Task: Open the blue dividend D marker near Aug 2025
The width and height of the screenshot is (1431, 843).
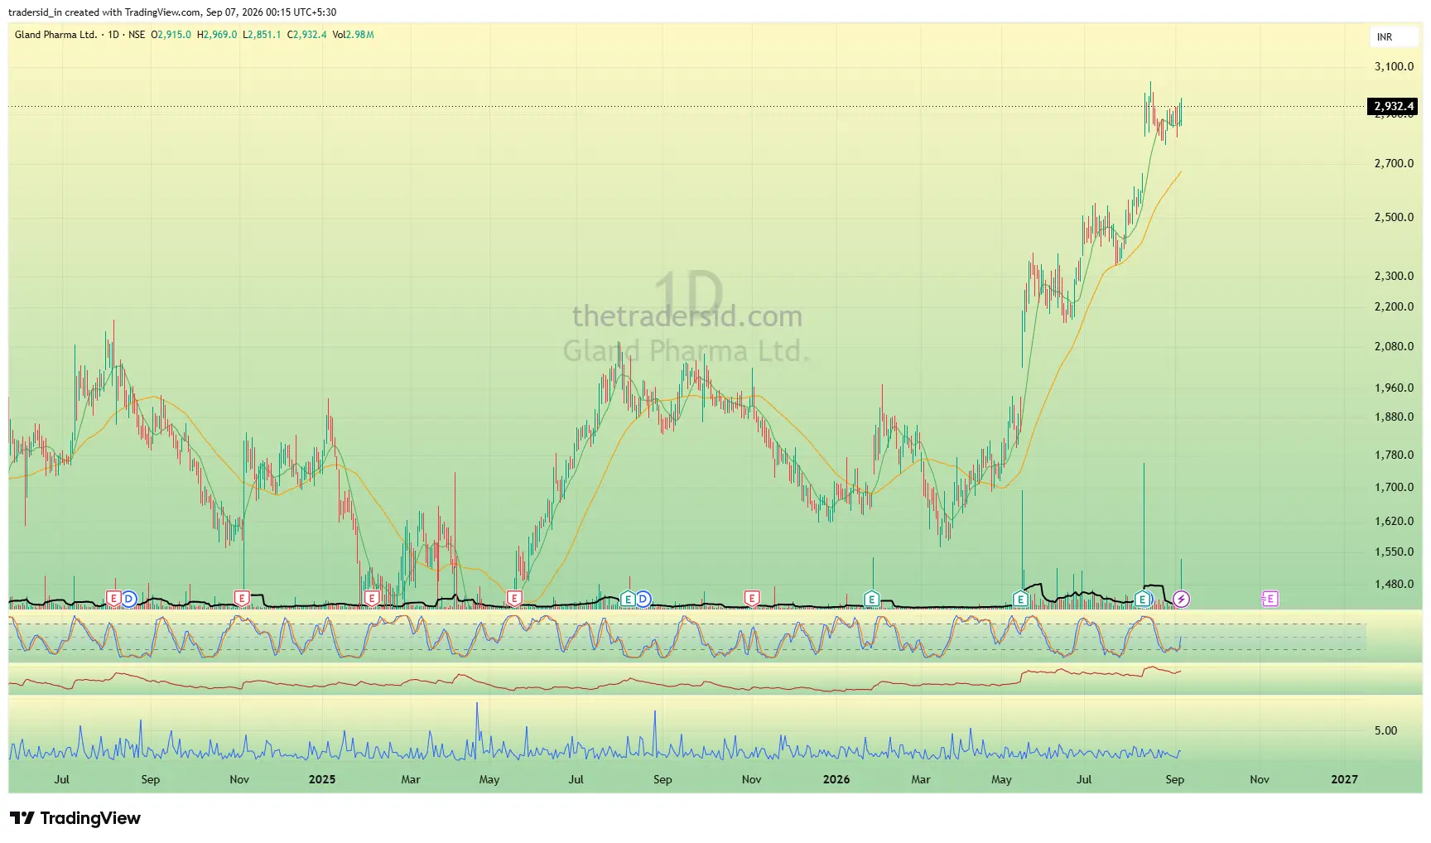Action: point(643,599)
